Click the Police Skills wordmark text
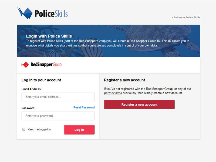Image resolution: width=216 pixels, height=162 pixels. [51, 13]
